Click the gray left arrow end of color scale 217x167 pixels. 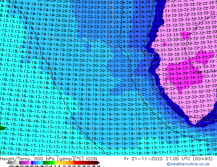[x=8, y=163]
